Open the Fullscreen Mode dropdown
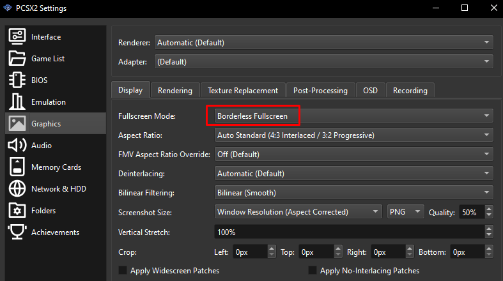503x281 pixels. pyautogui.click(x=353, y=116)
